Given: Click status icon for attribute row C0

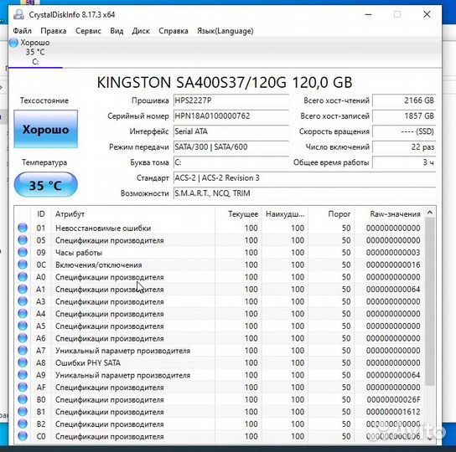Looking at the screenshot, I should 23,436.
